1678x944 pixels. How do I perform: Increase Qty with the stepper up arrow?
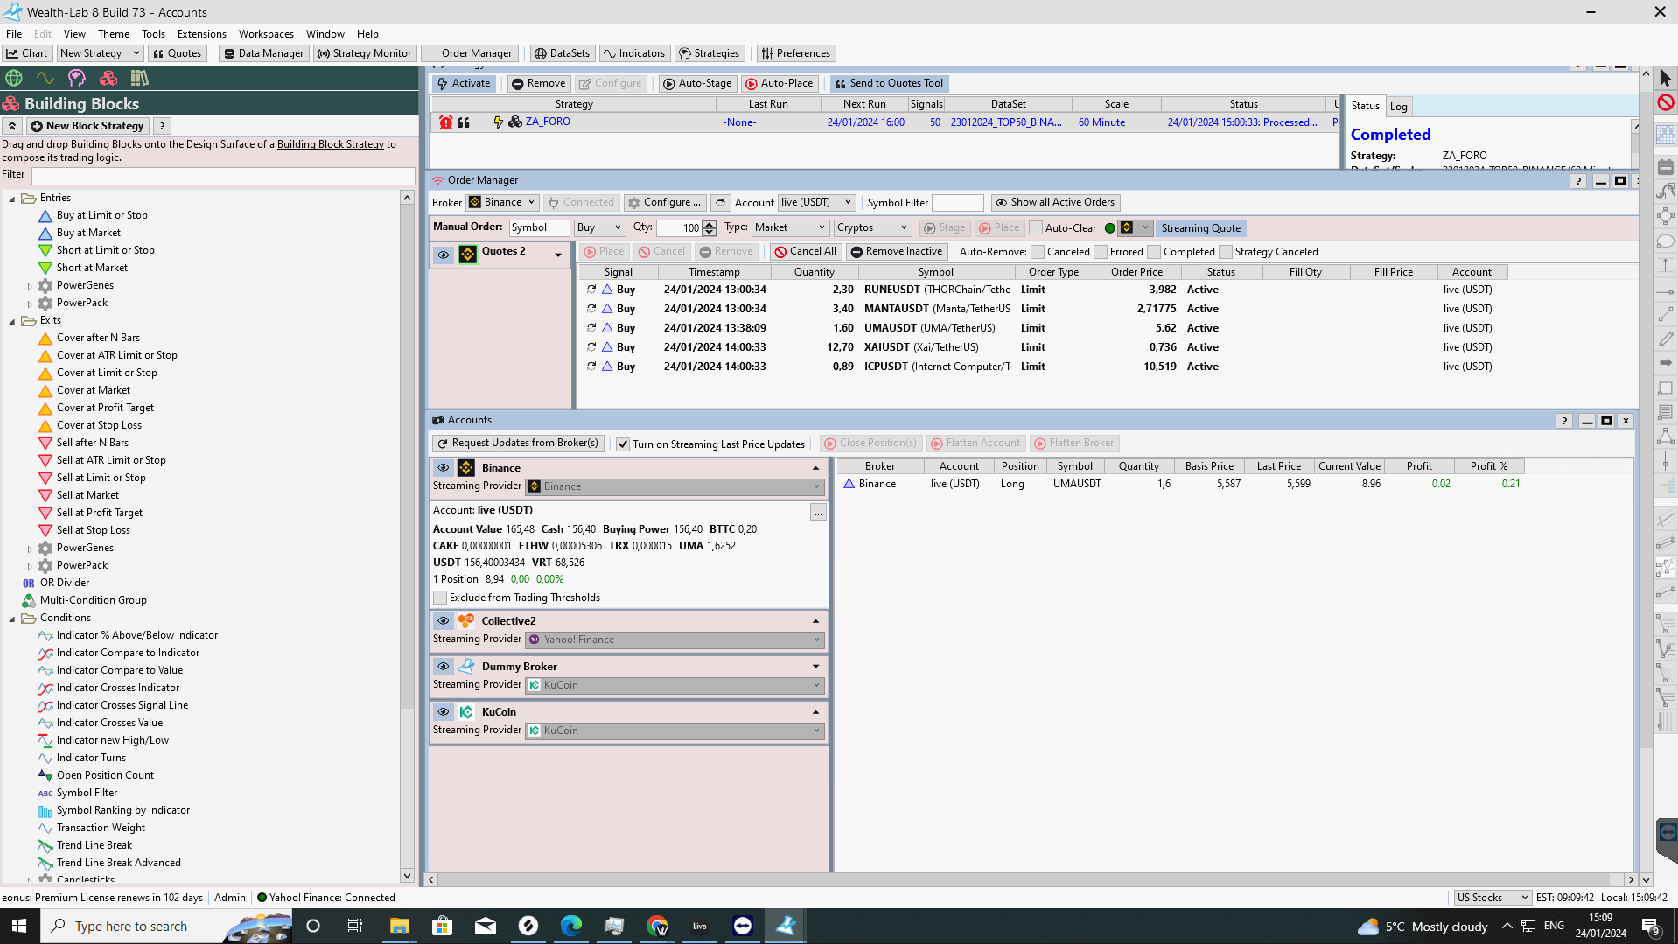point(710,224)
